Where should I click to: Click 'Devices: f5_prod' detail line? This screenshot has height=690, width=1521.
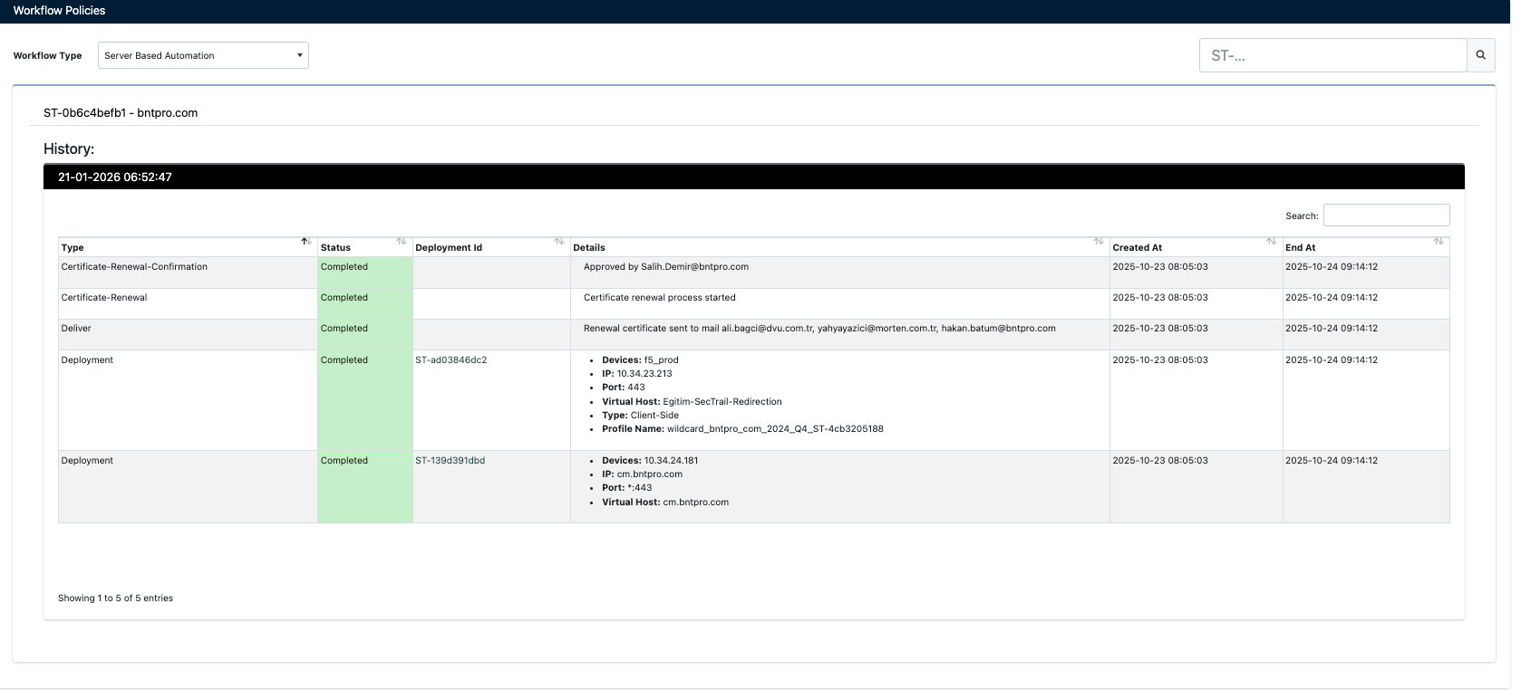point(640,359)
